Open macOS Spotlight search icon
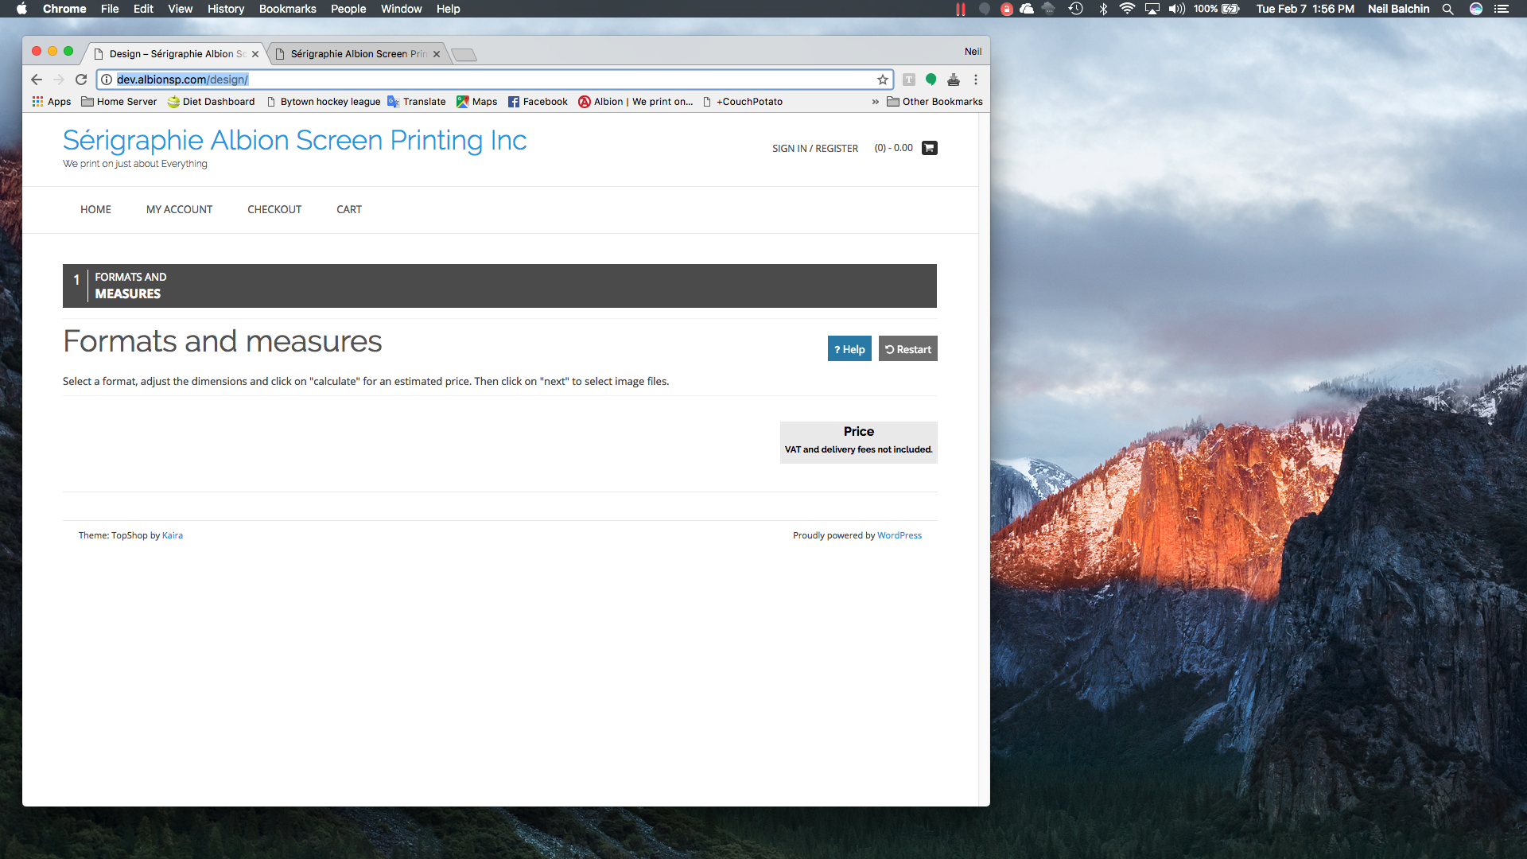The width and height of the screenshot is (1527, 859). point(1448,9)
